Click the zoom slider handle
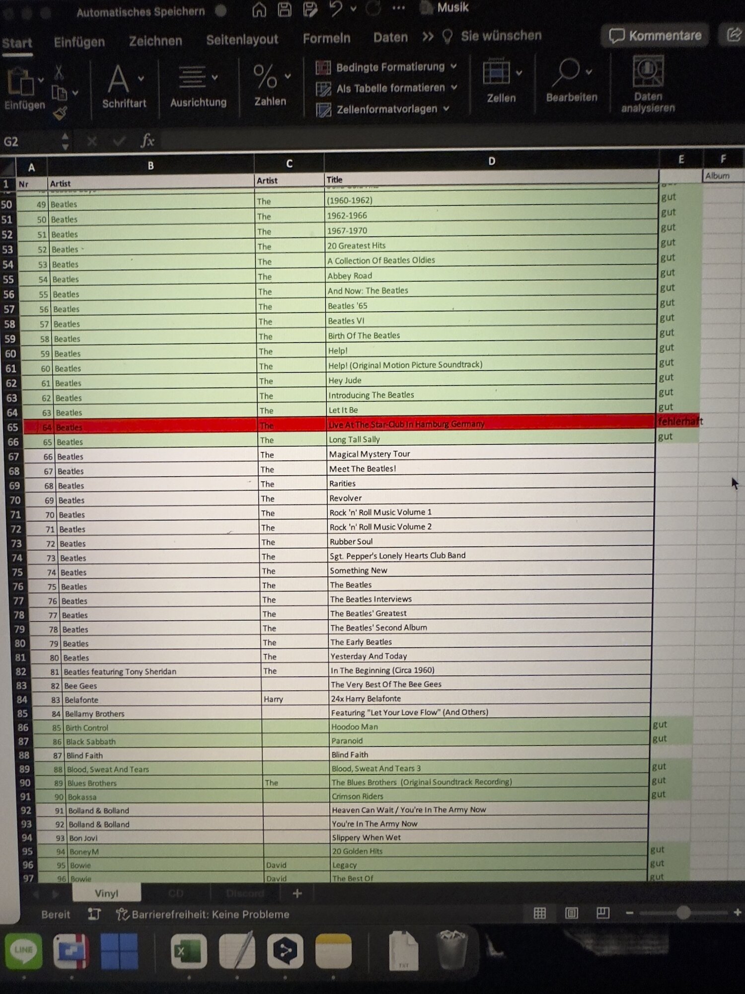 pos(683,912)
